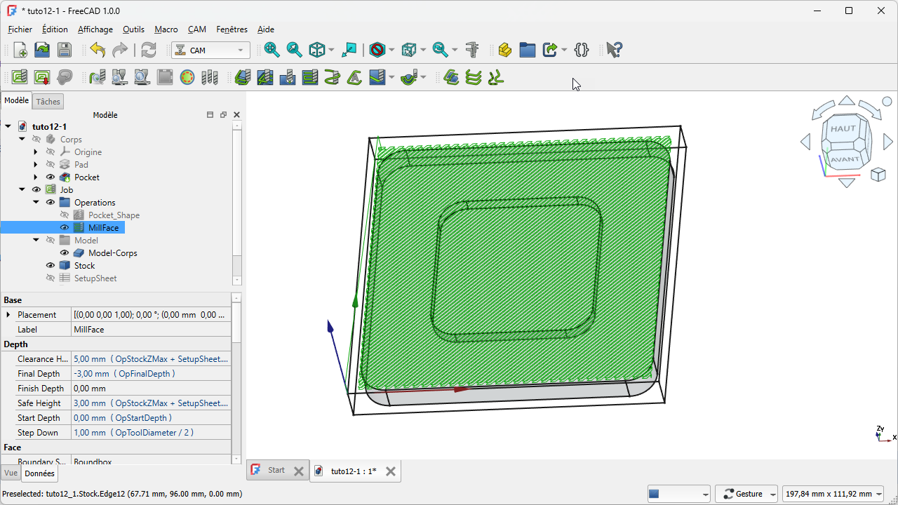Expand the Placement property row

tap(8, 315)
